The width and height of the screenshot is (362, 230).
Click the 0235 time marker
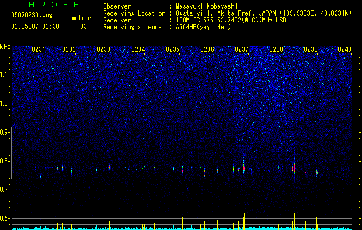(x=173, y=49)
